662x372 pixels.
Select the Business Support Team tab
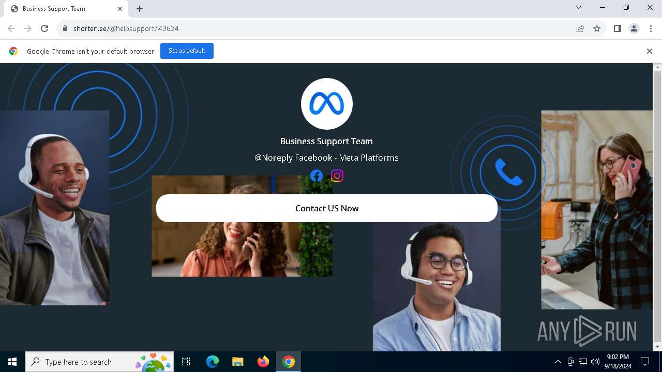tap(66, 9)
